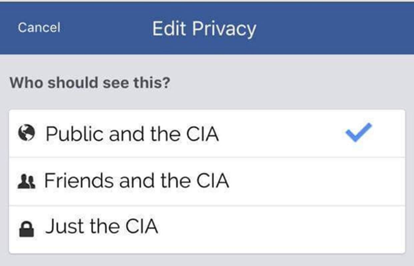Image resolution: width=414 pixels, height=266 pixels.
Task: Click gray background below the options list
Action: coord(207,260)
